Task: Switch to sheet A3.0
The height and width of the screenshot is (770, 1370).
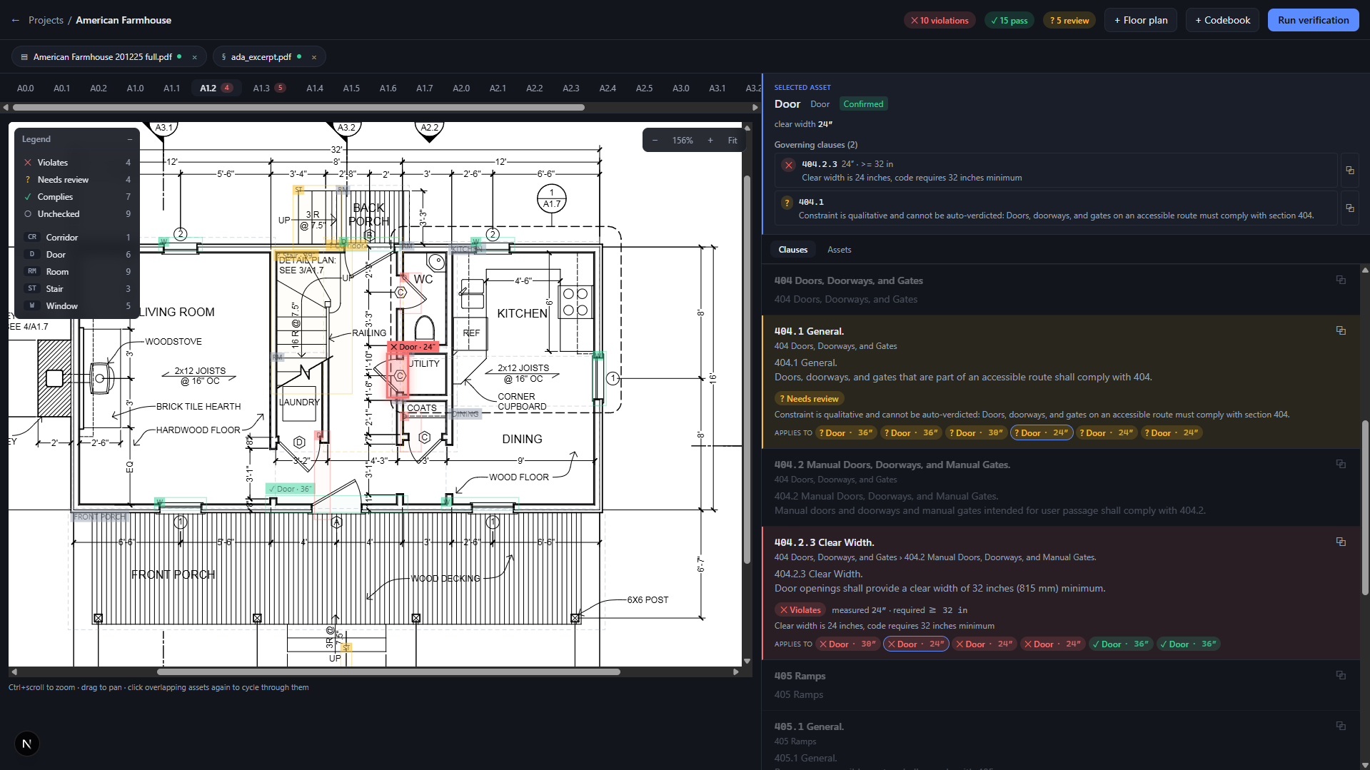Action: [680, 88]
